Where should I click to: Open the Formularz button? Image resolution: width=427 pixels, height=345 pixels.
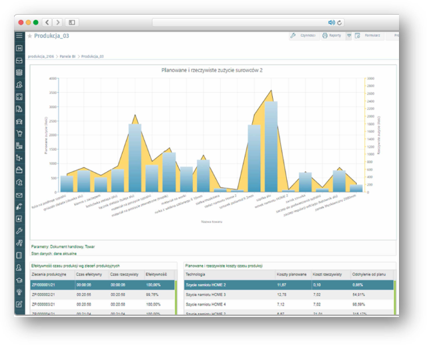tap(369, 35)
